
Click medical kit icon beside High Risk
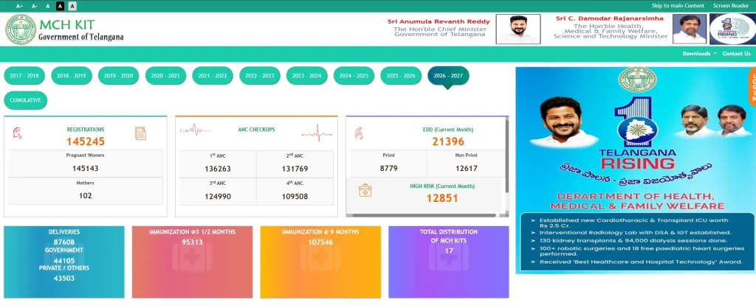365,191
